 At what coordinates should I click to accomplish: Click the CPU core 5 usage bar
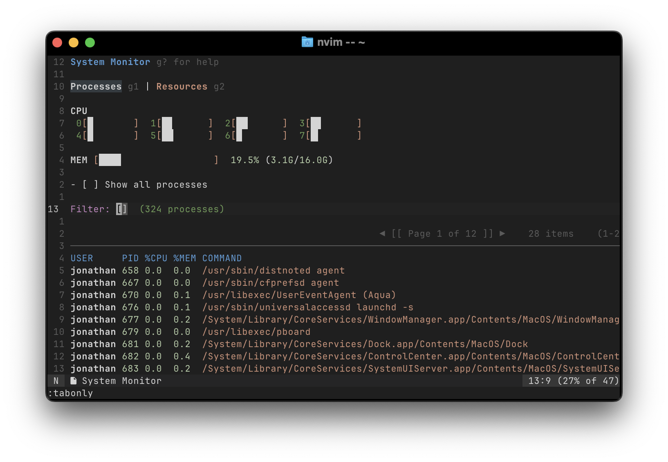185,135
